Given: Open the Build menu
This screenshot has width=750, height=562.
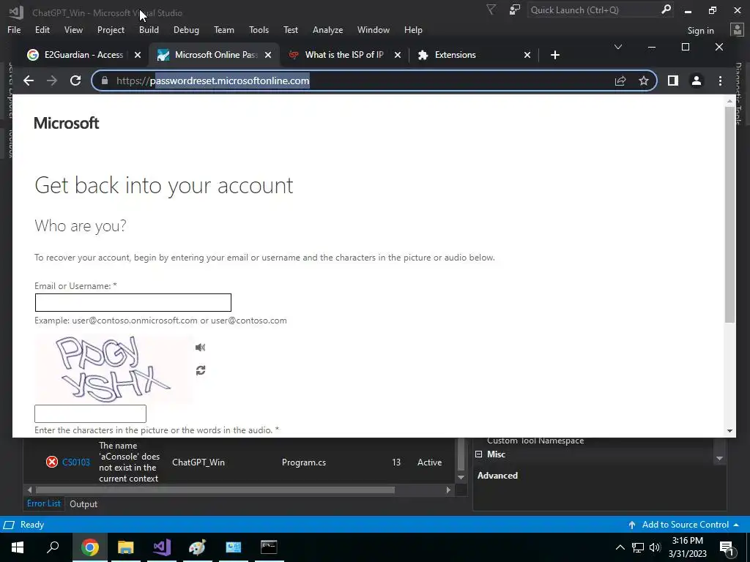Looking at the screenshot, I should click(x=149, y=30).
